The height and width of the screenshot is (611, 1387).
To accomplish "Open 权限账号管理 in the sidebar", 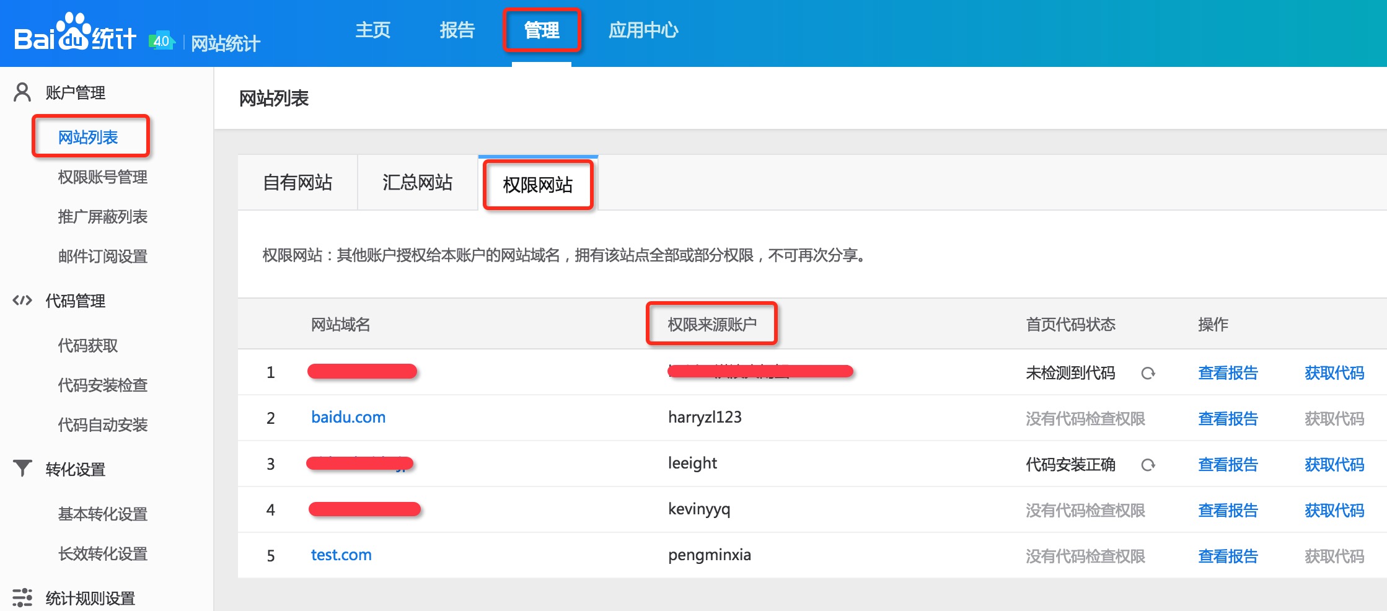I will coord(102,177).
